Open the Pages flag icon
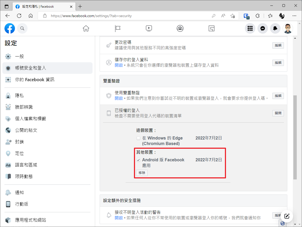This screenshot has width=302, height=227. pos(117,28)
